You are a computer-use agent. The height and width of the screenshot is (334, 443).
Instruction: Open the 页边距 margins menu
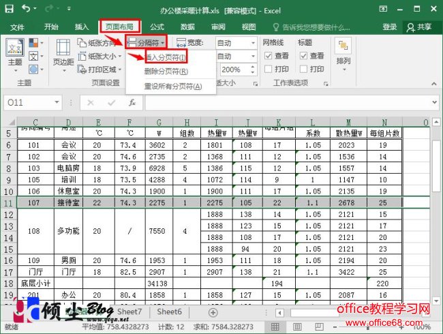63,55
